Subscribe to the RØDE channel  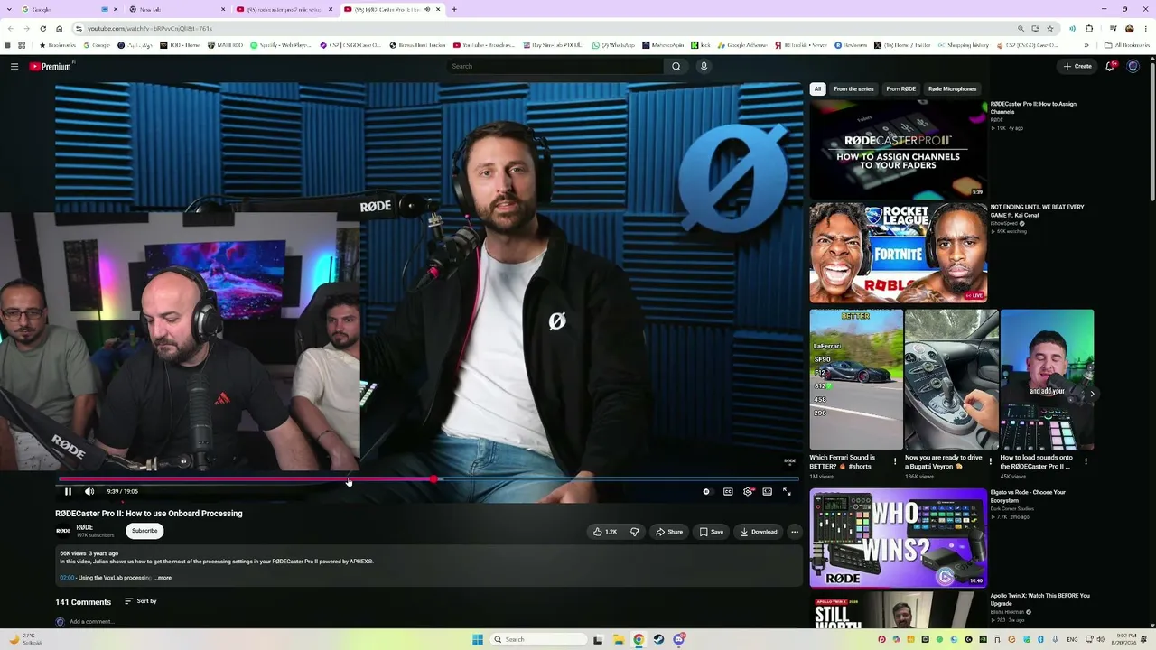click(x=144, y=531)
